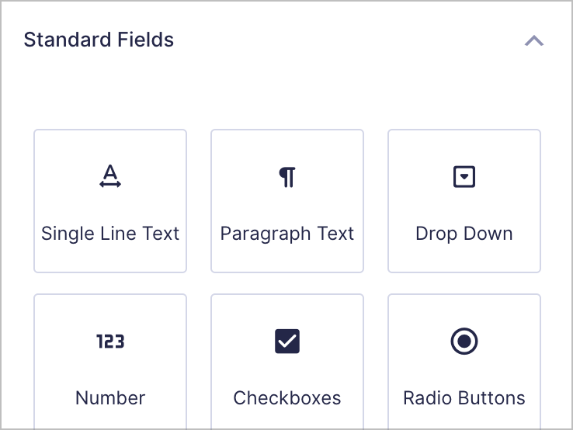Click the Standard Fields panel heading
This screenshot has height=430, width=573.
click(99, 40)
